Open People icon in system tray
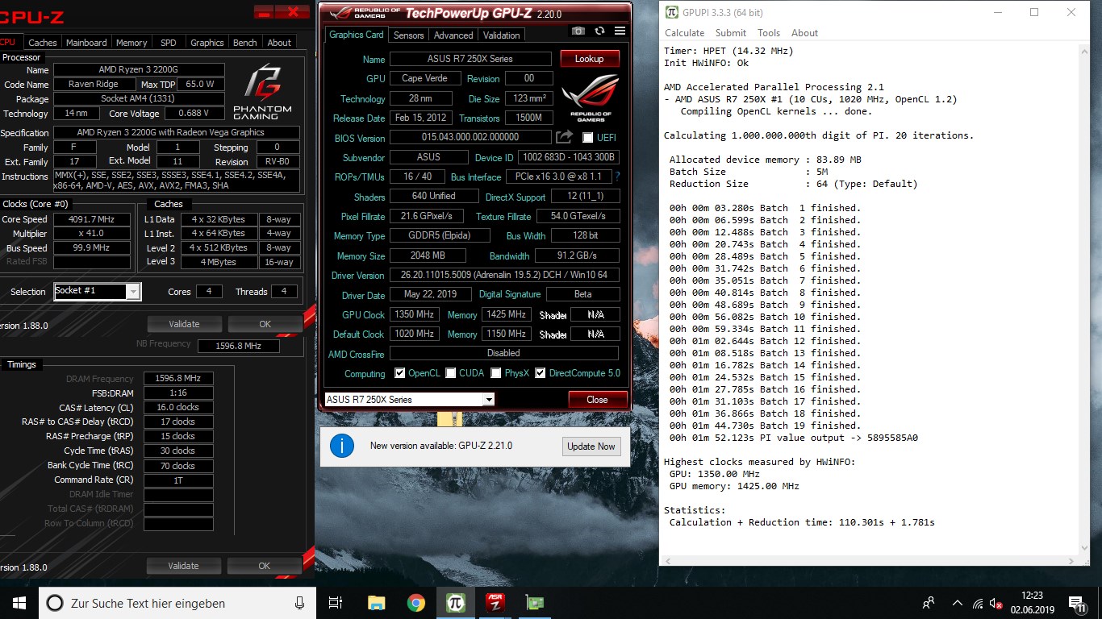 click(x=929, y=602)
